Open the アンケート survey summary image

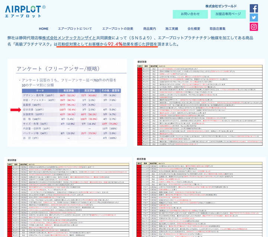pyautogui.click(x=67, y=103)
